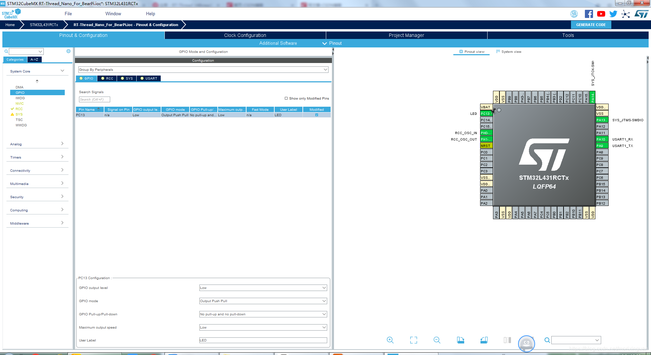Screen dimensions: 651x355
Task: Open Maximum output speed dropdown
Action: [x=263, y=327]
